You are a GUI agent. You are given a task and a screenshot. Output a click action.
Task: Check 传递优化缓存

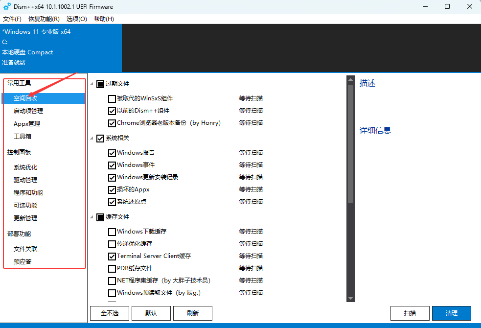[x=112, y=244]
